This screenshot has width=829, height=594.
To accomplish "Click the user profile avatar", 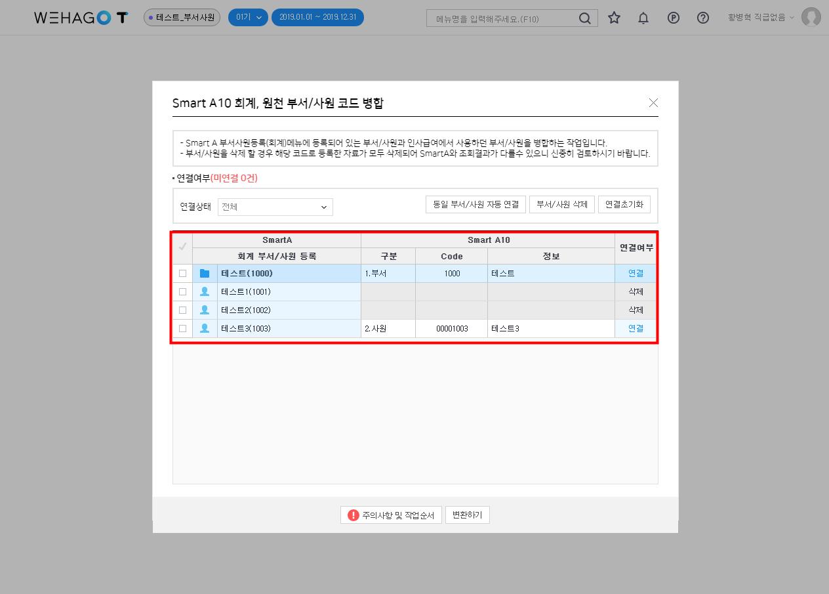I will pos(811,18).
